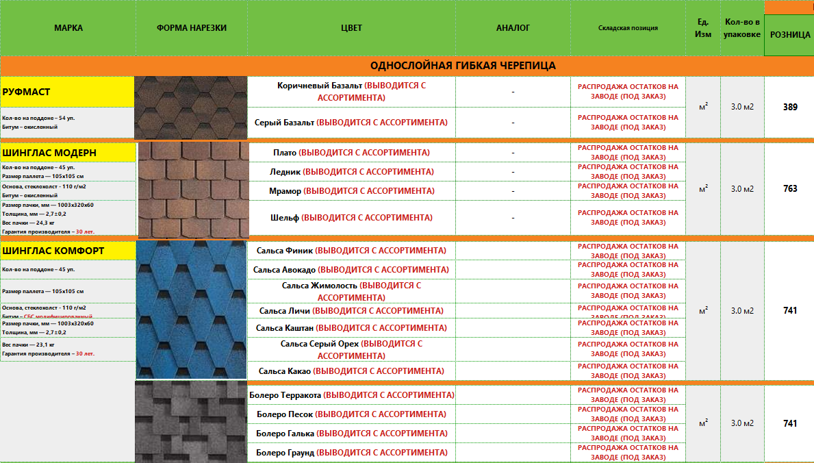
Task: Click the Ед. Изм header cell
Action: click(703, 28)
